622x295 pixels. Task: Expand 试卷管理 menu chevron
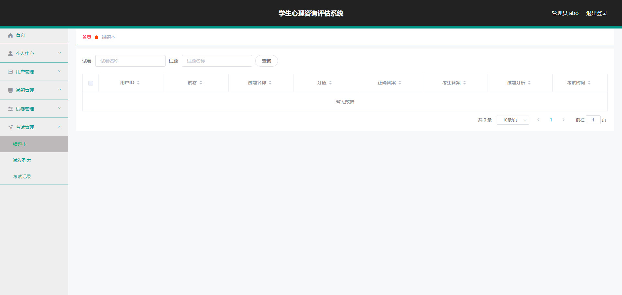60,108
